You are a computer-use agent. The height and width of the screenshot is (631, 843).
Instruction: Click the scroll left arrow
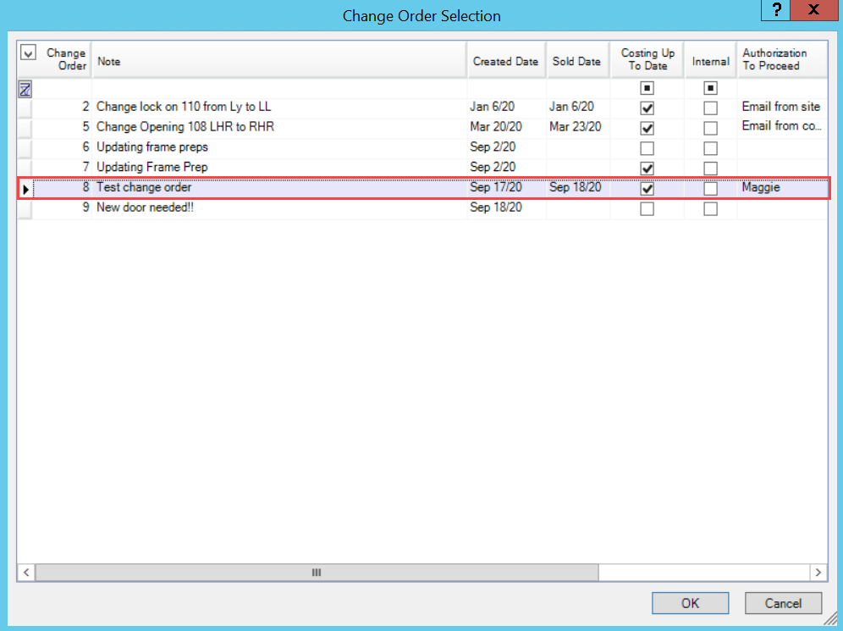coord(26,573)
